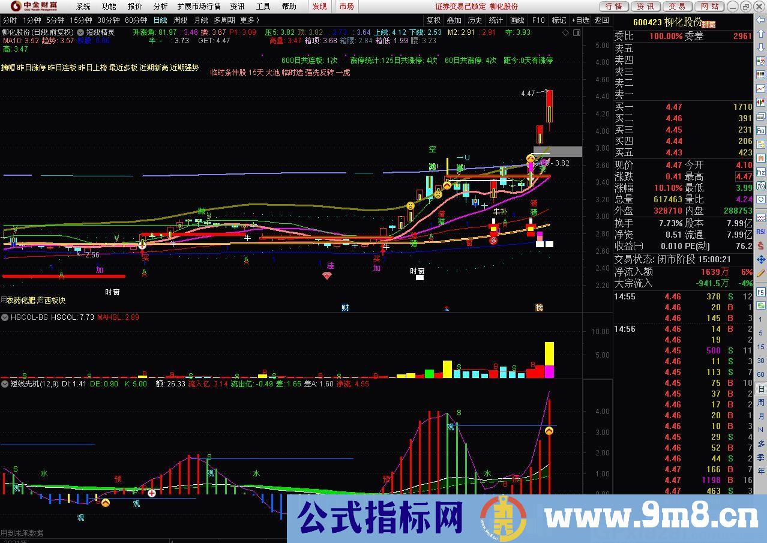The height and width of the screenshot is (543, 767).
Task: Click the 买一 bid price 4.47
Action: coord(673,107)
